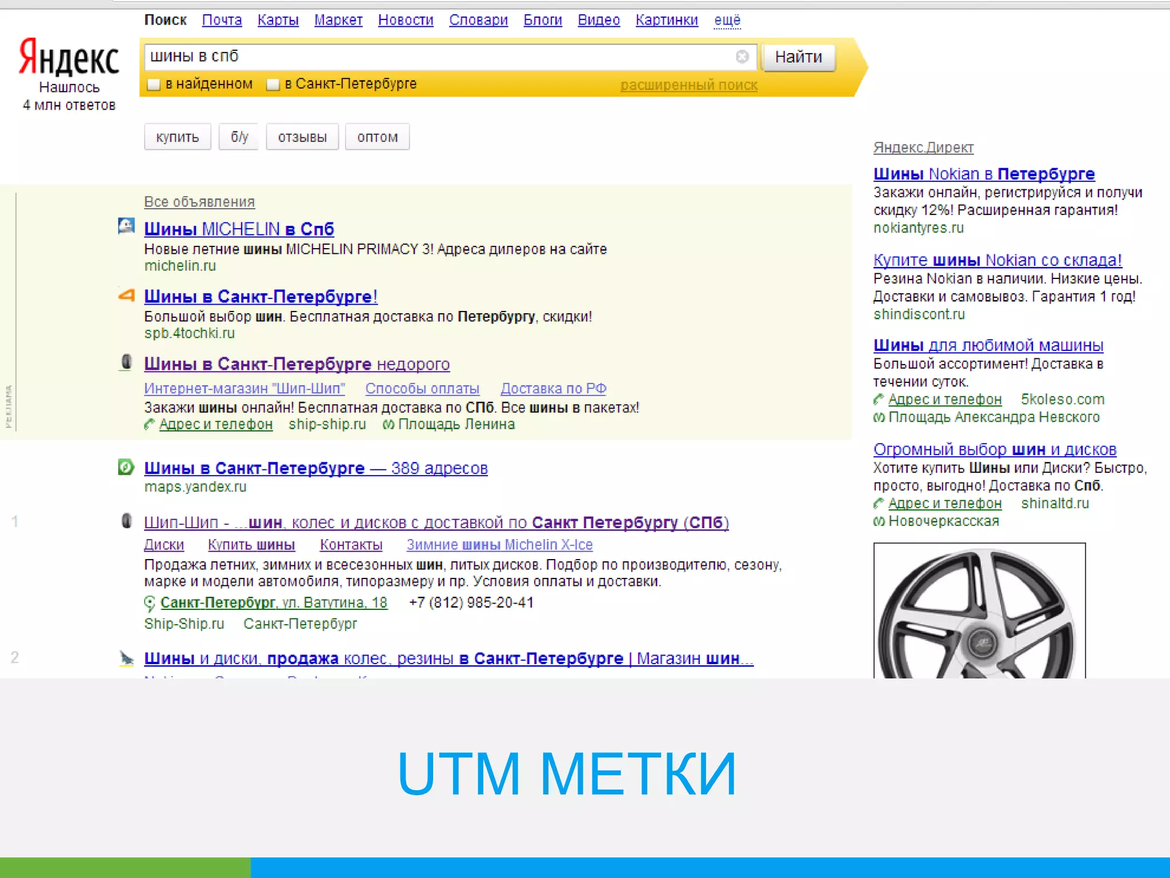1170x878 pixels.
Task: Expand the 'ещё' services menu
Action: [x=727, y=21]
